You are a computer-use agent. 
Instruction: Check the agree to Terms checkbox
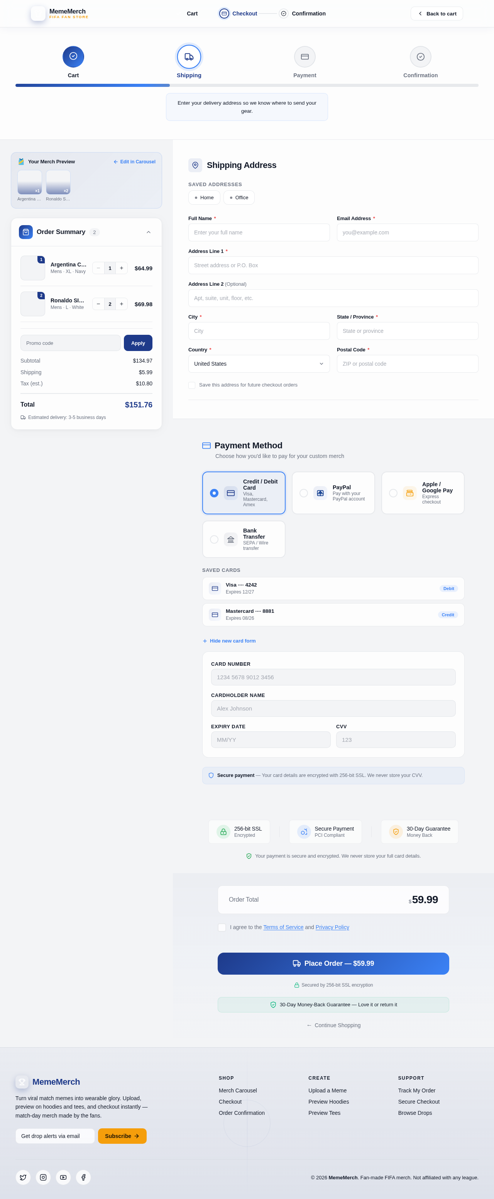222,927
